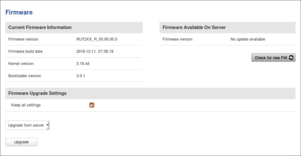Click the bootloader version value 3.0.1
Viewport: 301px width, 156px height.
point(81,76)
